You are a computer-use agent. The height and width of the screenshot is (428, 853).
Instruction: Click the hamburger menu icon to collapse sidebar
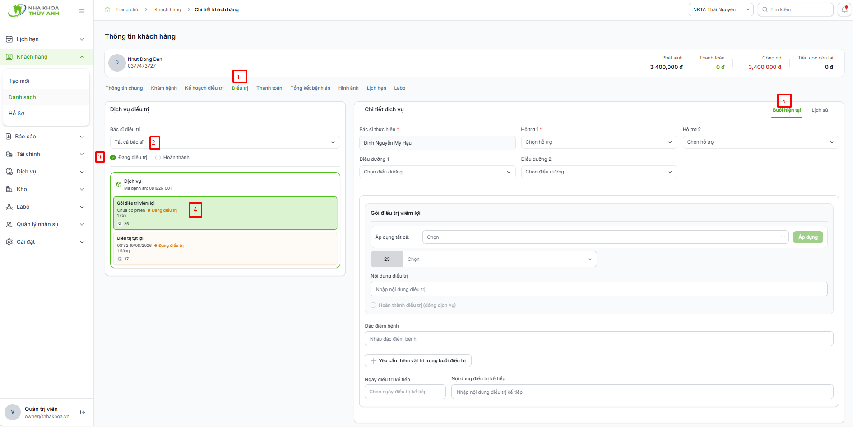tap(82, 11)
